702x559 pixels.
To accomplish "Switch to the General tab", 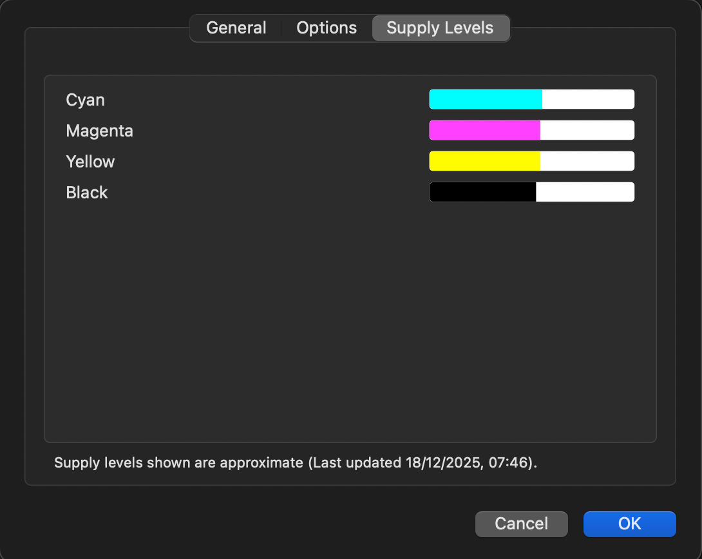I will click(x=236, y=28).
